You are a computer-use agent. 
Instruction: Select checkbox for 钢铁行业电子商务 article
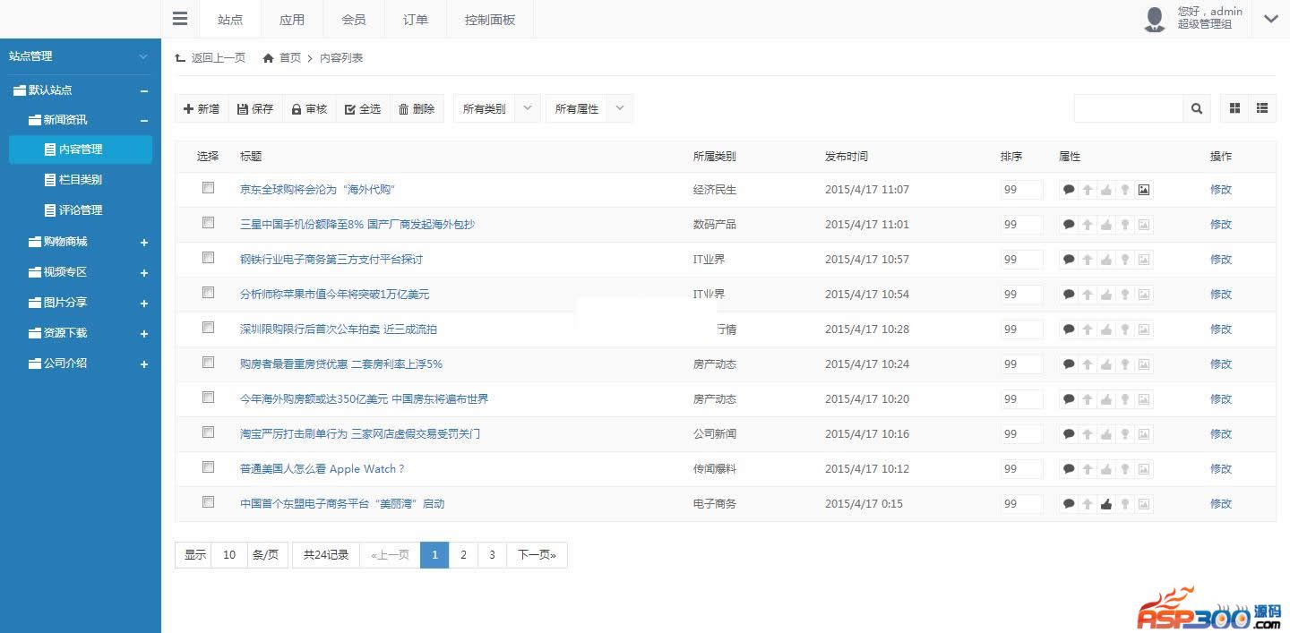coord(209,258)
